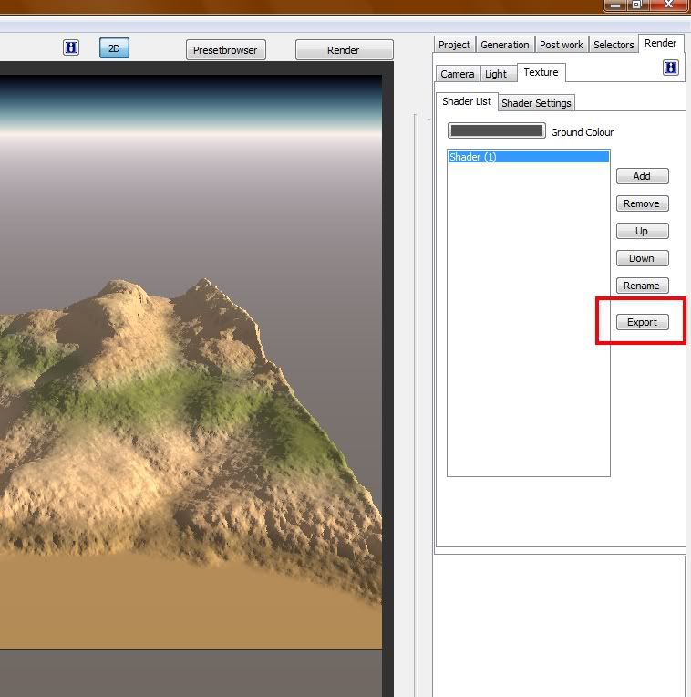Switch to the Project tab
Viewport: 691px width, 697px height.
pyautogui.click(x=454, y=45)
